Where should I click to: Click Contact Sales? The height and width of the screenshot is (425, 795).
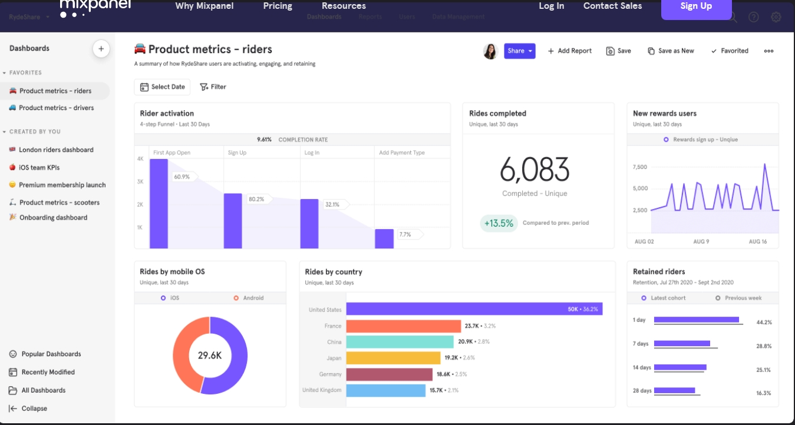click(613, 6)
